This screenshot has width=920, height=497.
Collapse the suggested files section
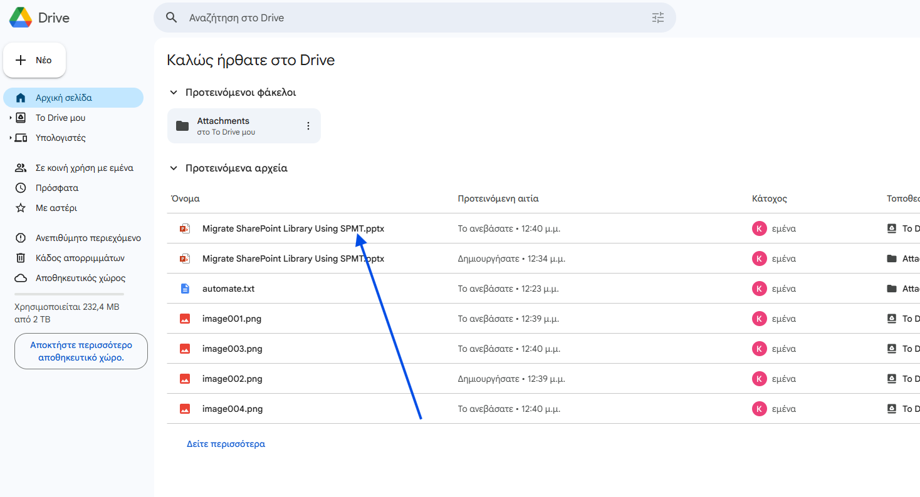tap(174, 168)
